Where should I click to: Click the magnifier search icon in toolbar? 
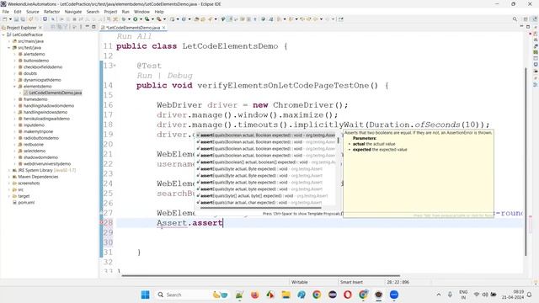515,19
